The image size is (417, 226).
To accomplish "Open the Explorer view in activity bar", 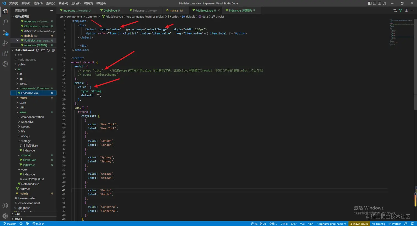I will pyautogui.click(x=5, y=12).
